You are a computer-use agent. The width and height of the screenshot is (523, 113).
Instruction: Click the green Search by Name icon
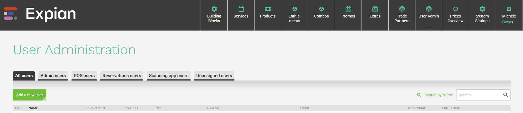tap(419, 95)
